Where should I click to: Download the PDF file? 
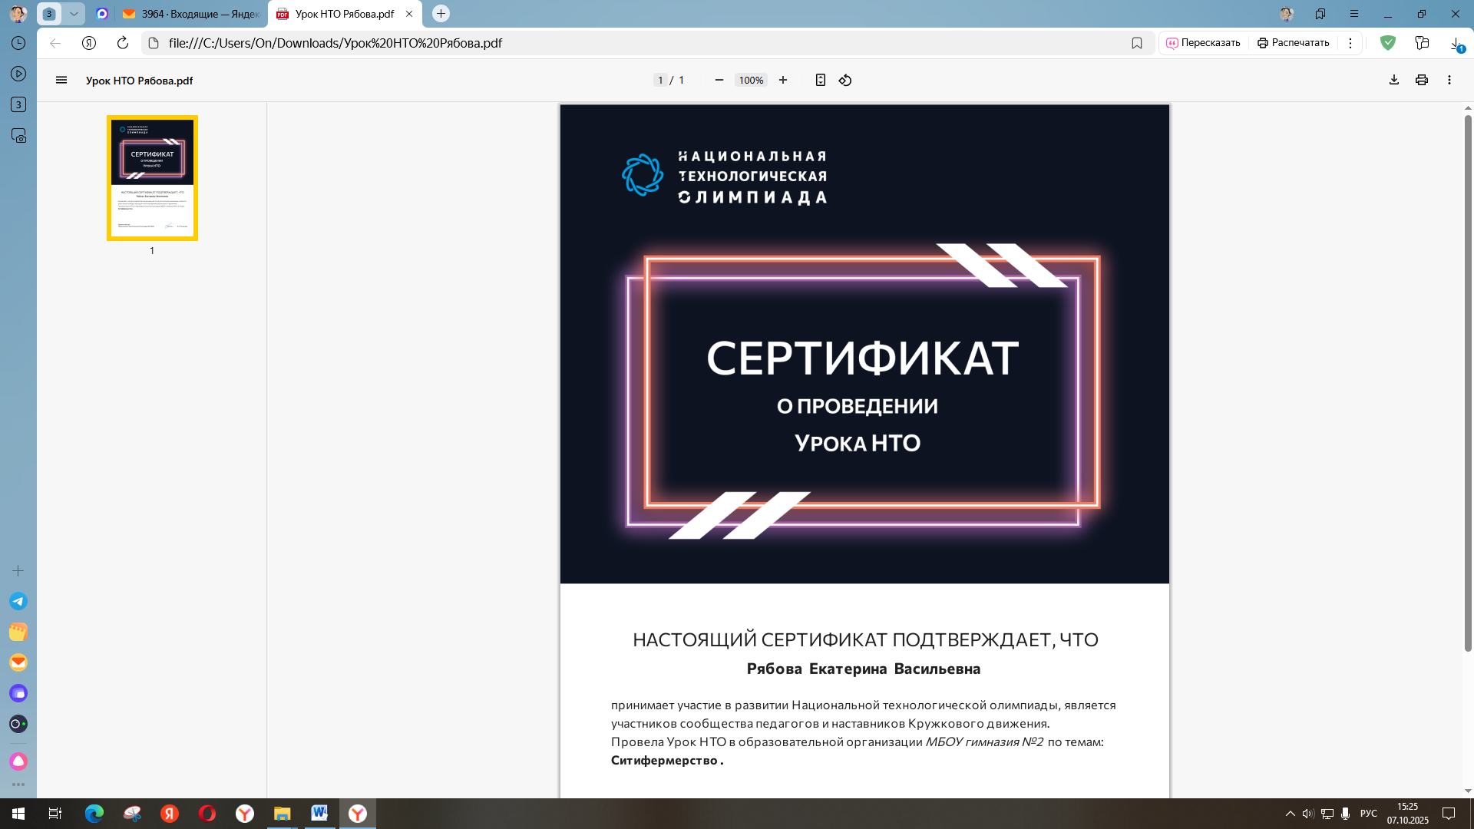(1393, 80)
